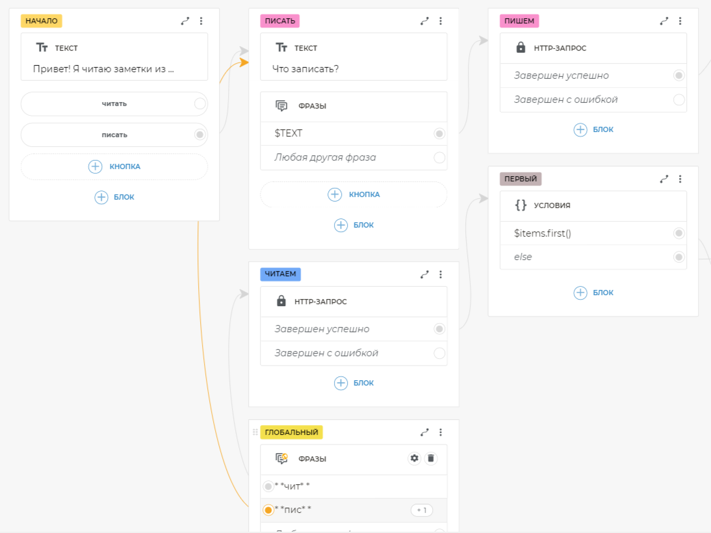This screenshot has width=711, height=533.
Task: Click the yellow НАЧАЛО label tag
Action: coord(42,21)
